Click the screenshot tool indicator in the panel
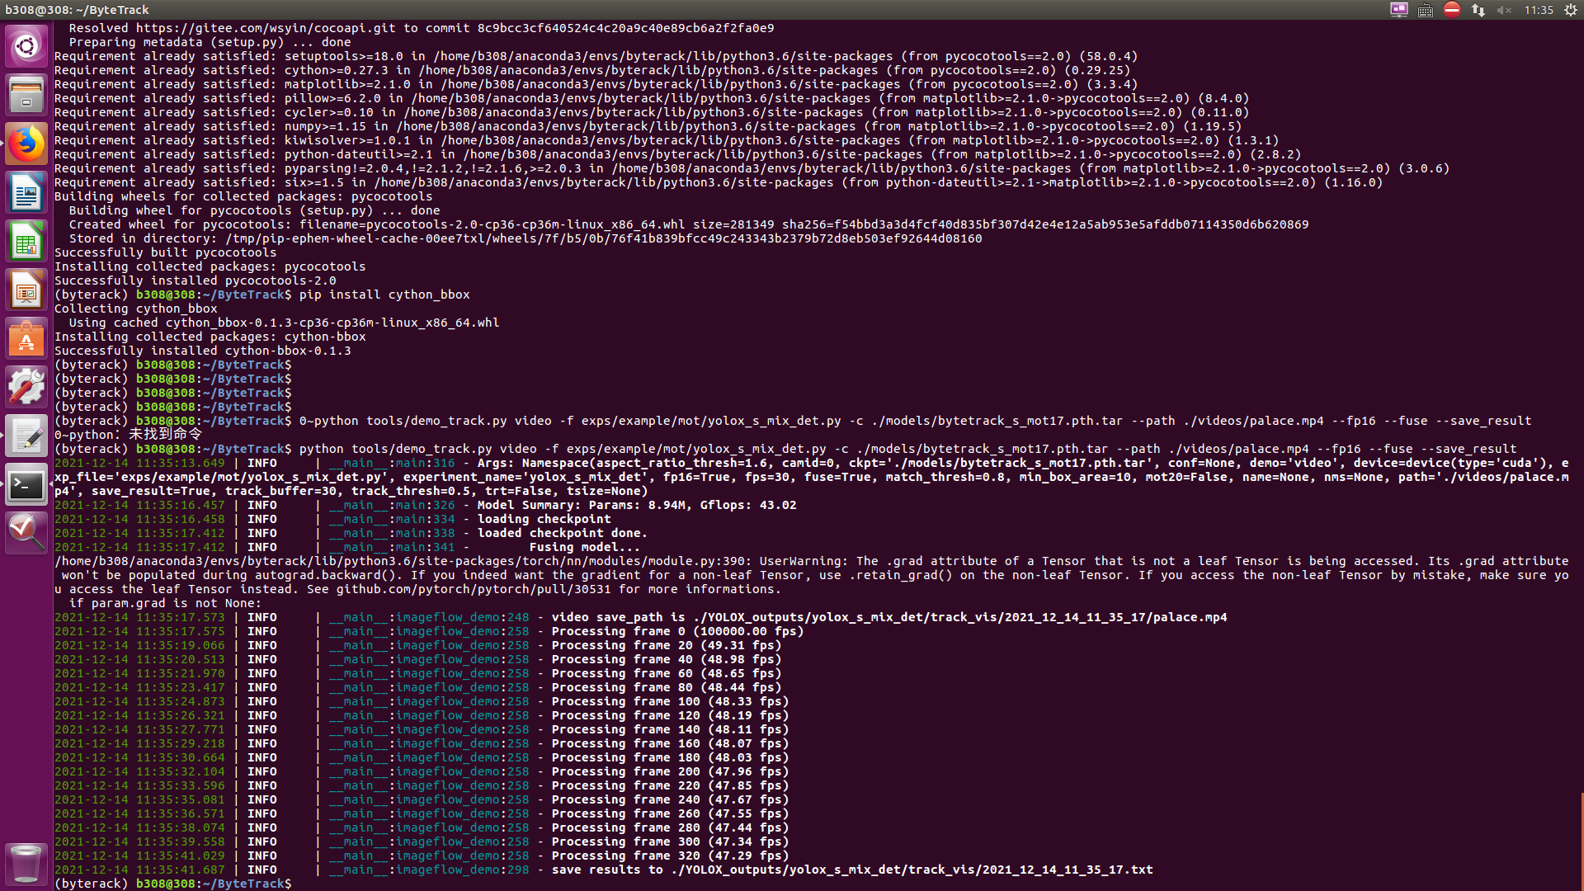 click(1399, 10)
